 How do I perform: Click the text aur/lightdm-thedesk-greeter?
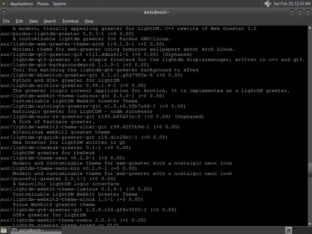(41, 147)
